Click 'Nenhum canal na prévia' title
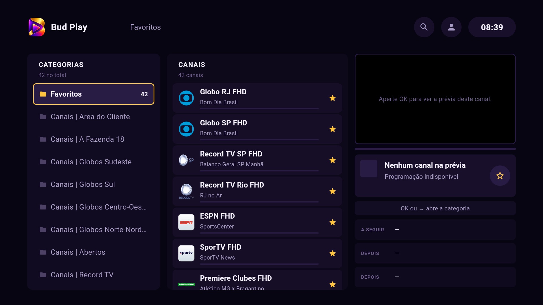Image resolution: width=543 pixels, height=305 pixels. point(425,165)
